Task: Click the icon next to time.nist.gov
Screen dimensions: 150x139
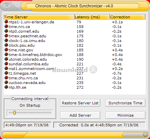Action: pos(6,50)
